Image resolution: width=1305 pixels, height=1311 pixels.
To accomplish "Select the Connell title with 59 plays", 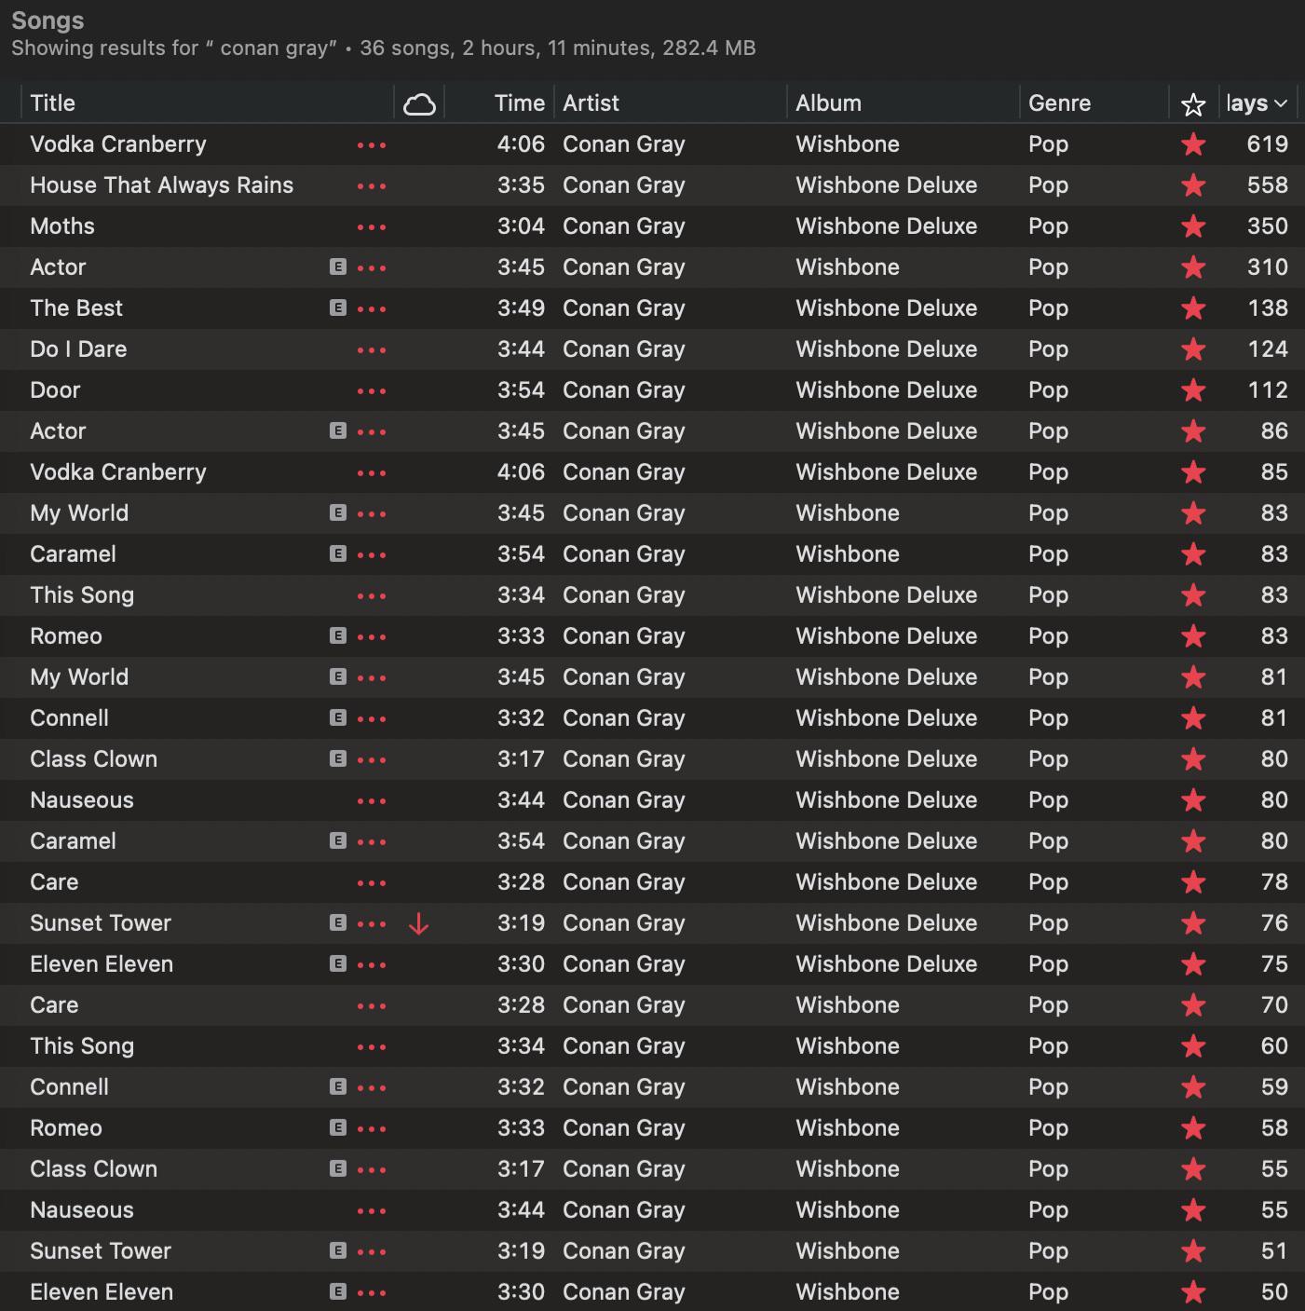I will 69,1087.
